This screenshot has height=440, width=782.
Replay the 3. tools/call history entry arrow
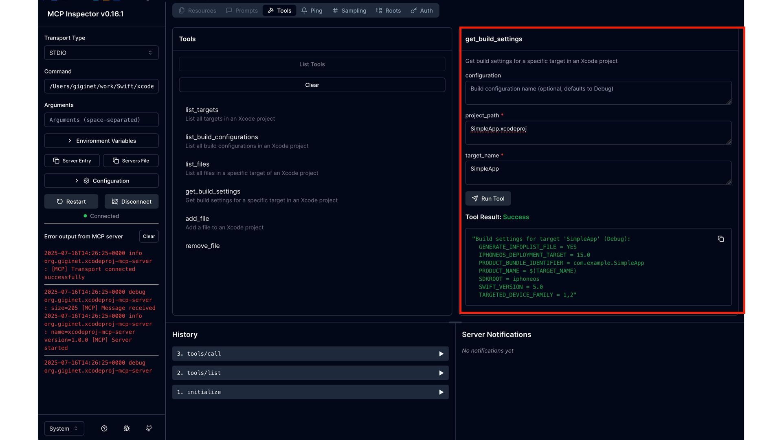[x=441, y=354]
